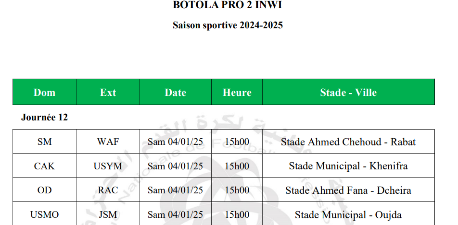Click Stade Ahmed Fana - Dcheira cell

click(348, 190)
